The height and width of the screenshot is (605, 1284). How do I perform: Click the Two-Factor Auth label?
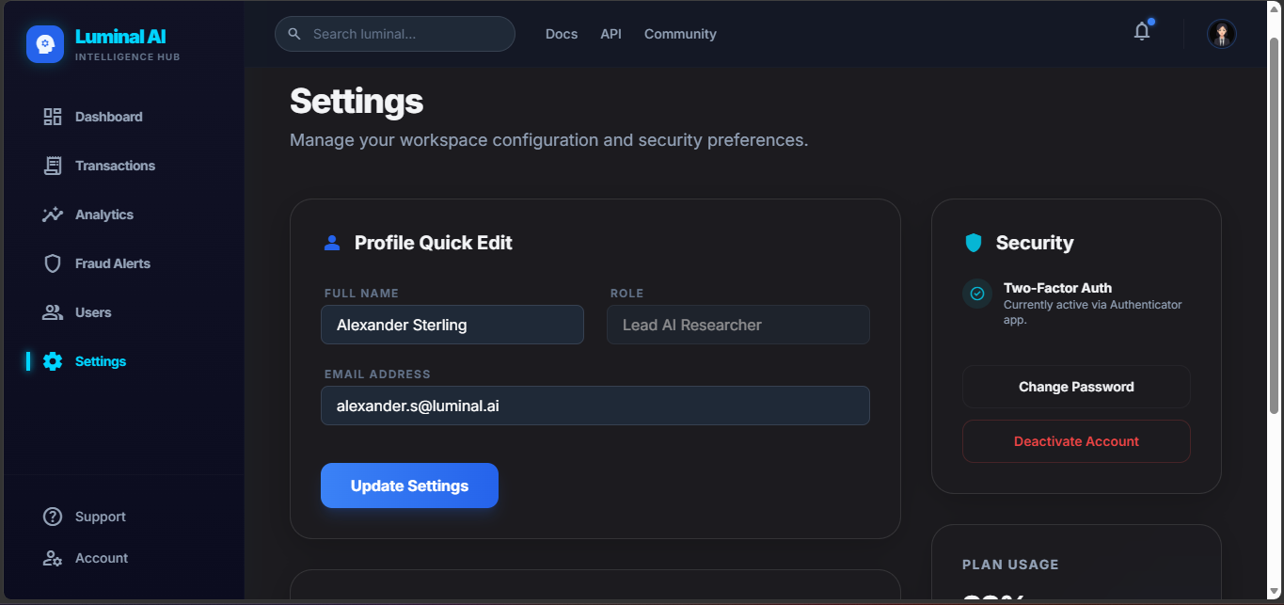pos(1057,288)
